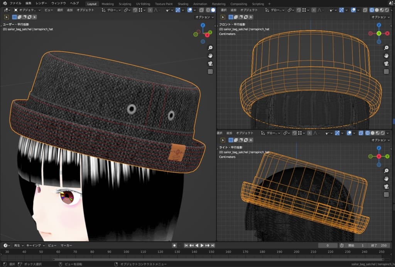Click the use preview range clock icon
395x267 pixels.
coord(342,245)
